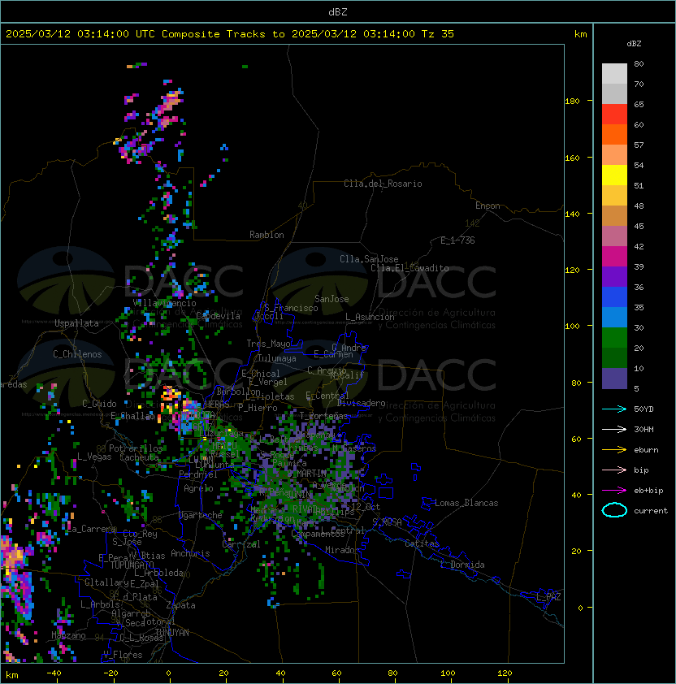Click the 'dBZ' title at the top
Screen dimensions: 676x684
tap(338, 12)
